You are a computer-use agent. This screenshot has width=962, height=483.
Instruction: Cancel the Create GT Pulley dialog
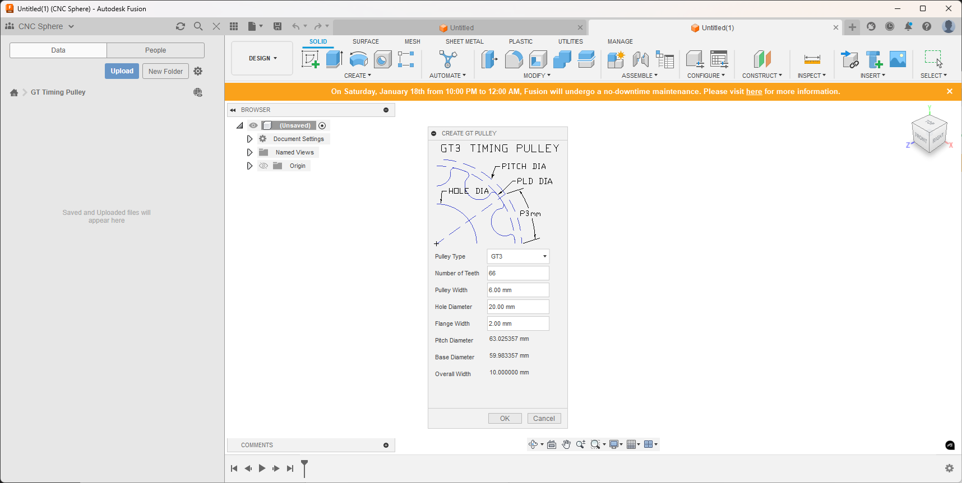(x=544, y=419)
